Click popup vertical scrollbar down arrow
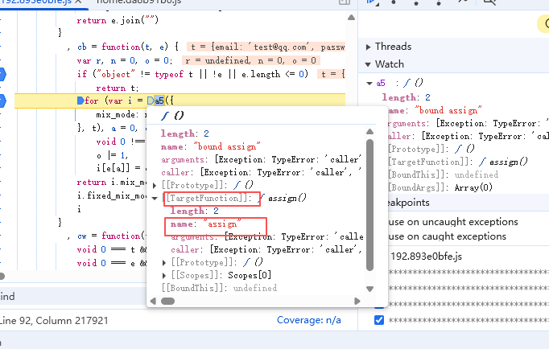Screen dimensions: 549x349 pos(369,289)
